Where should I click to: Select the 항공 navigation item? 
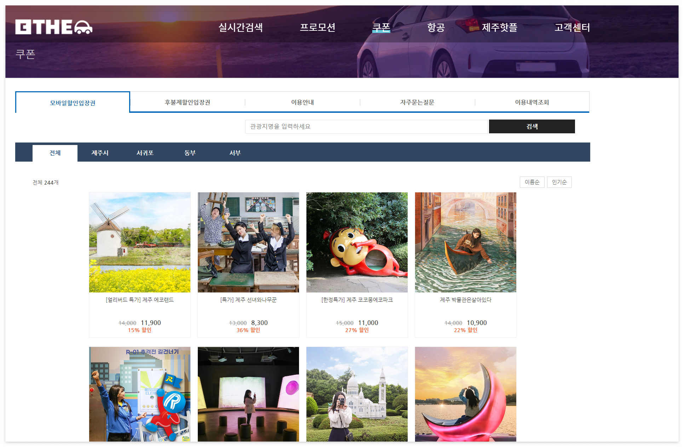pos(436,27)
